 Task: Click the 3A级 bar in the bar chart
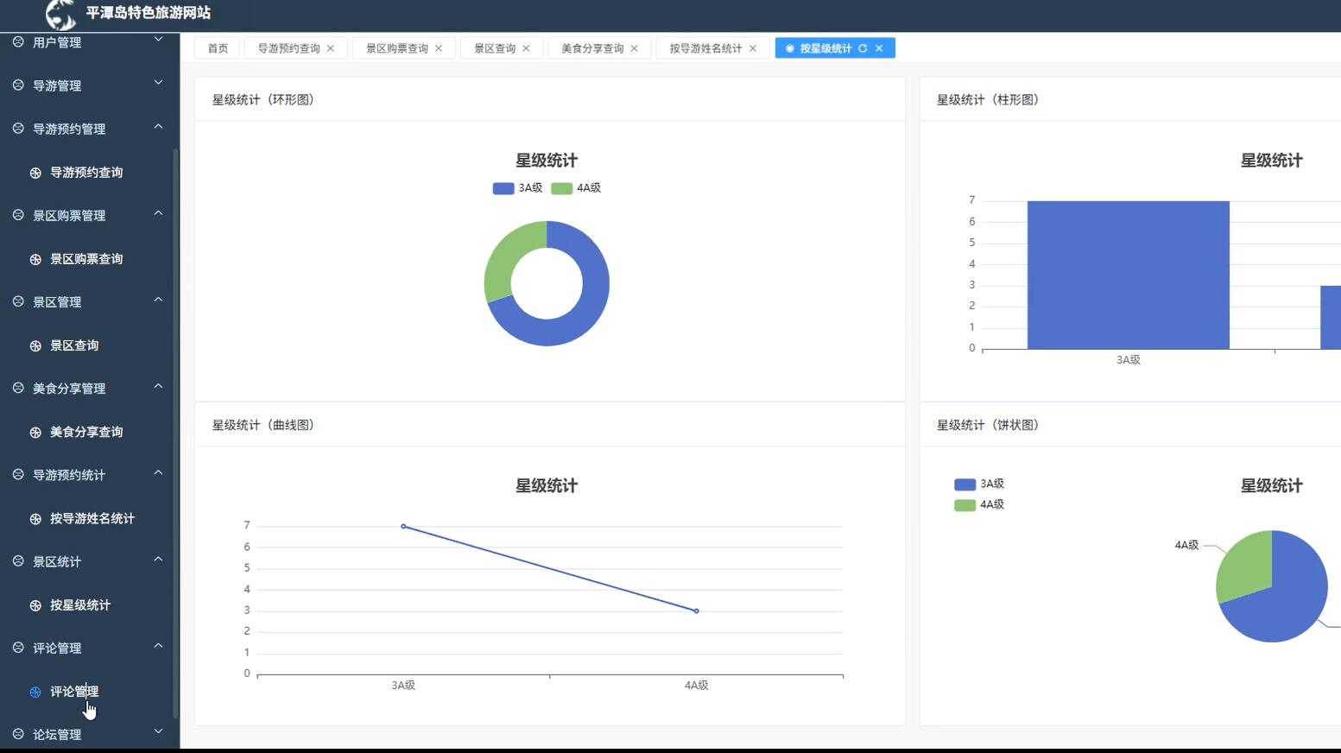click(1128, 275)
